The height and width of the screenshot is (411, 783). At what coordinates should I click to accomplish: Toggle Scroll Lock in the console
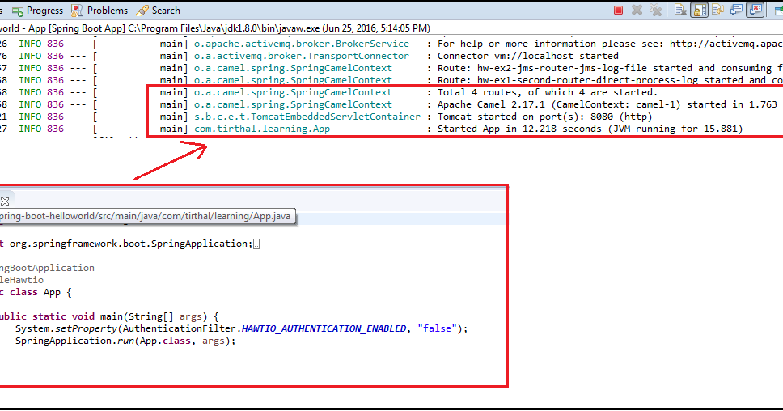(x=699, y=10)
